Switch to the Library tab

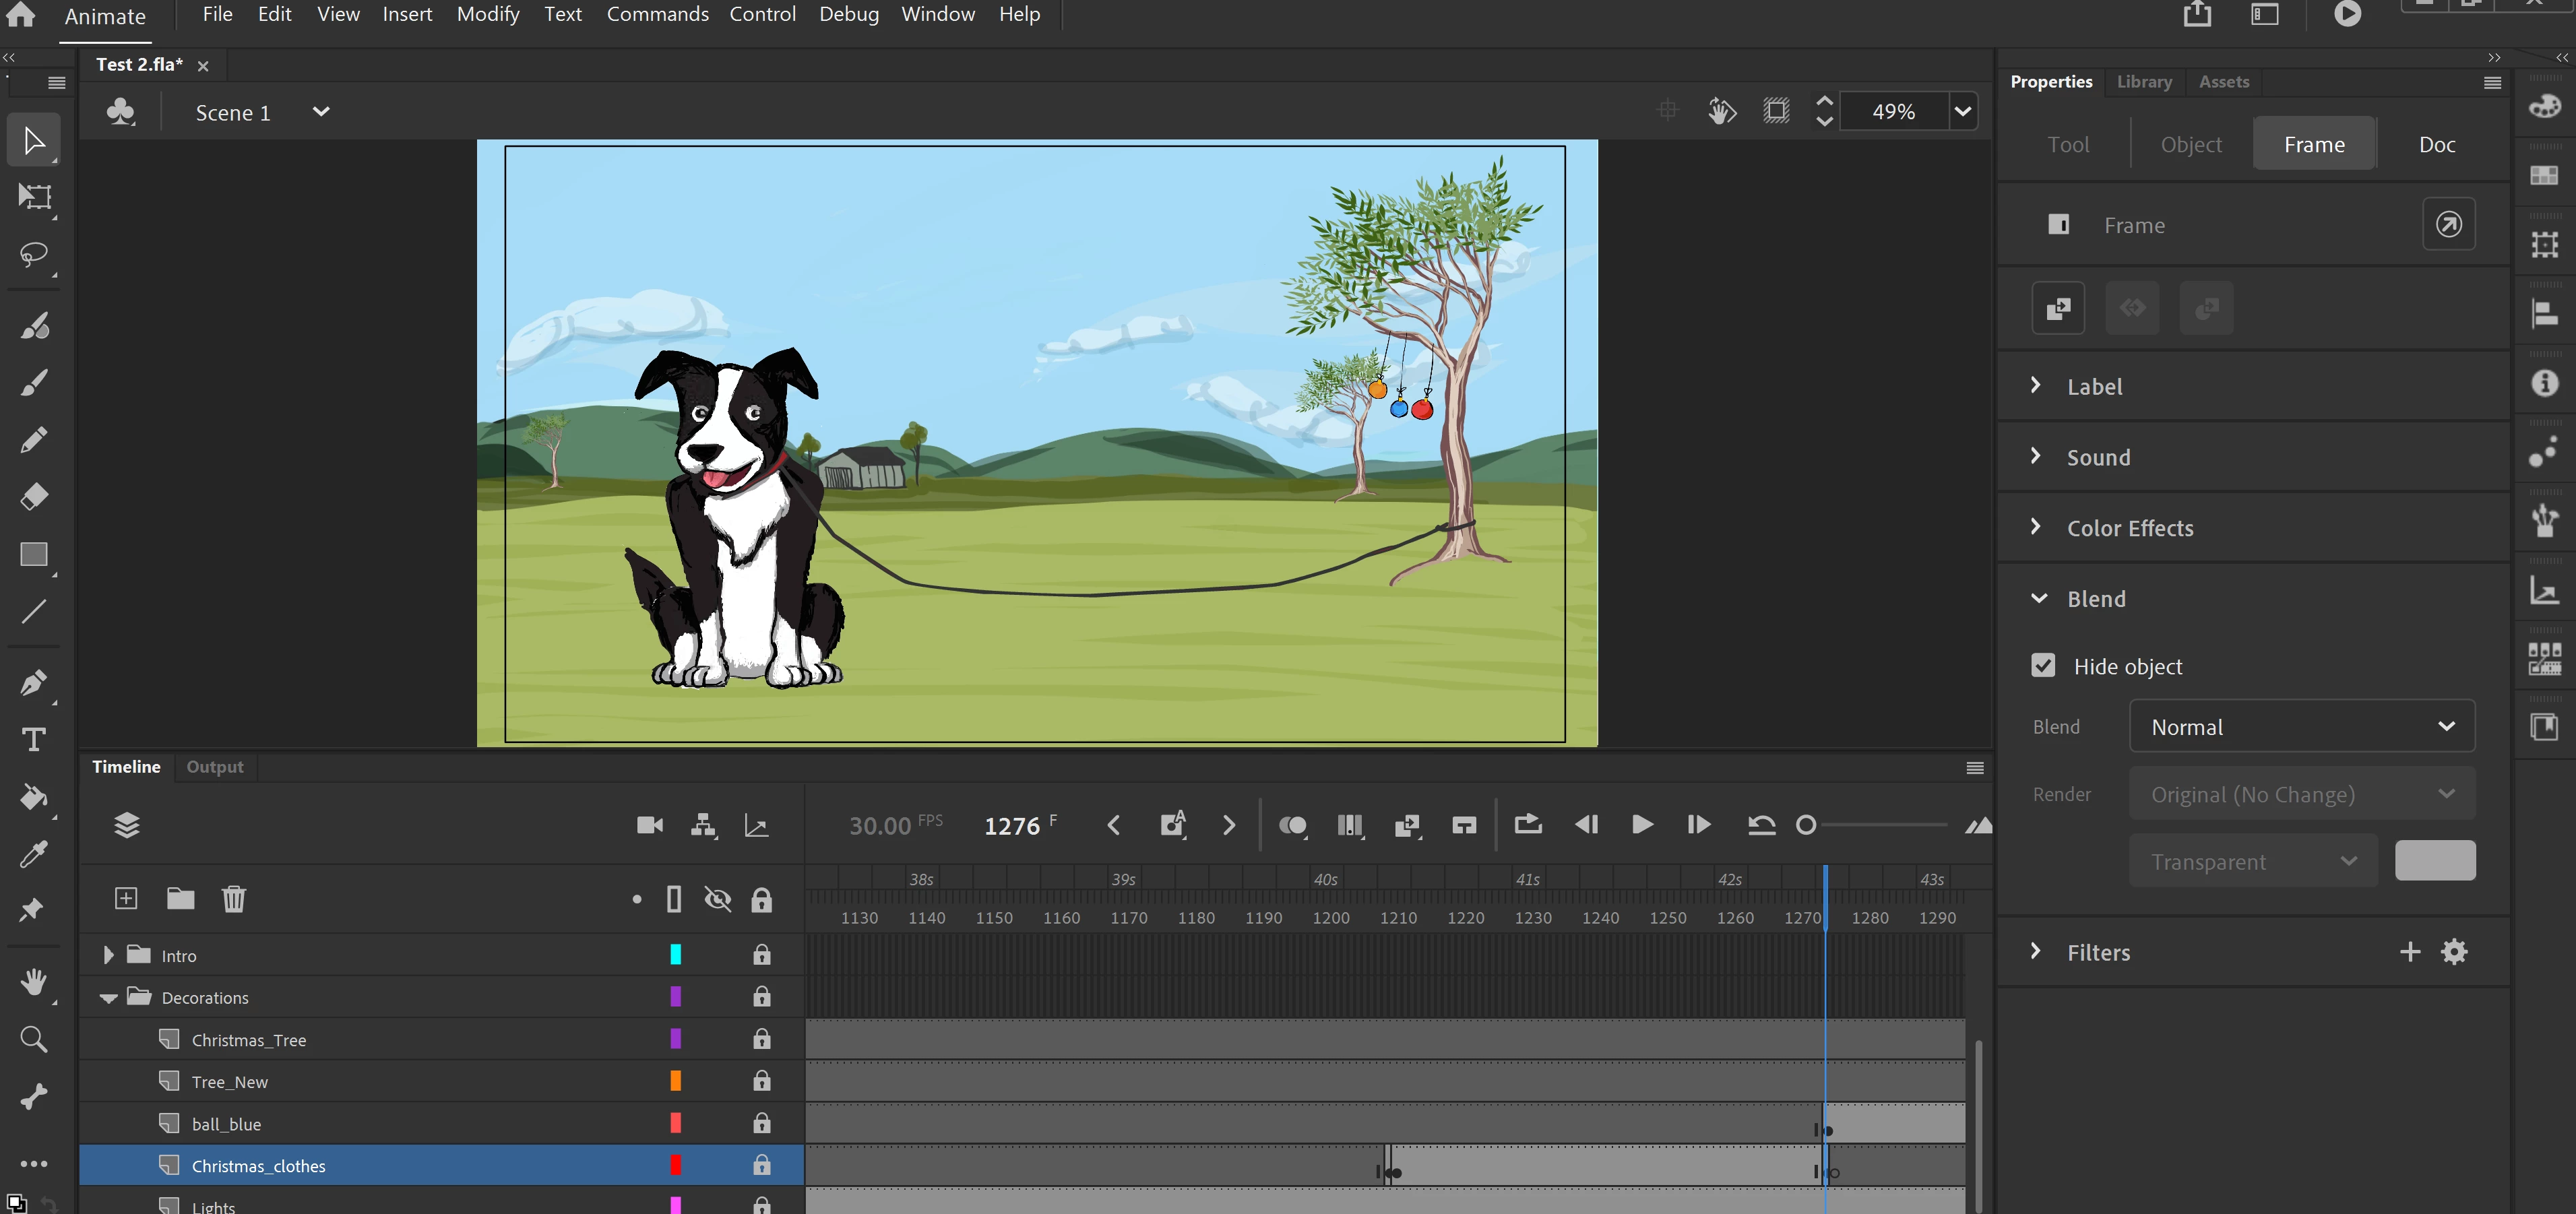pyautogui.click(x=2144, y=82)
